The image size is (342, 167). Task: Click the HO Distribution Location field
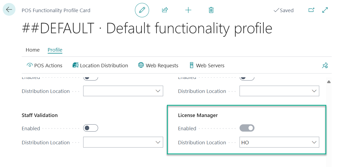pos(274,142)
